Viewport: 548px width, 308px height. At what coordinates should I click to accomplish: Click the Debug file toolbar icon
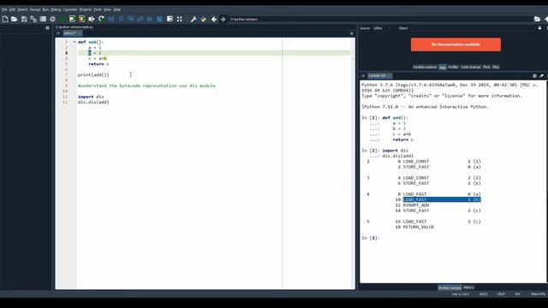pyautogui.click(x=111, y=19)
